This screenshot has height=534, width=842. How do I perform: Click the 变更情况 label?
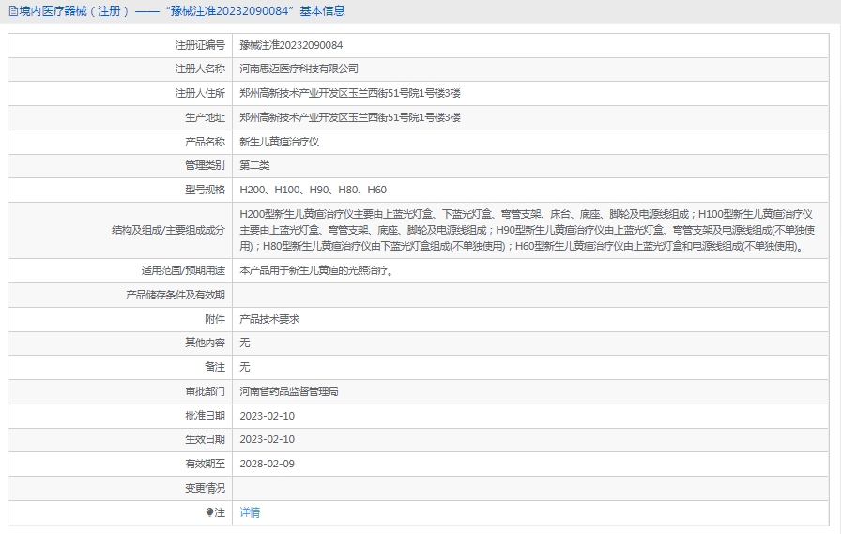(x=205, y=488)
